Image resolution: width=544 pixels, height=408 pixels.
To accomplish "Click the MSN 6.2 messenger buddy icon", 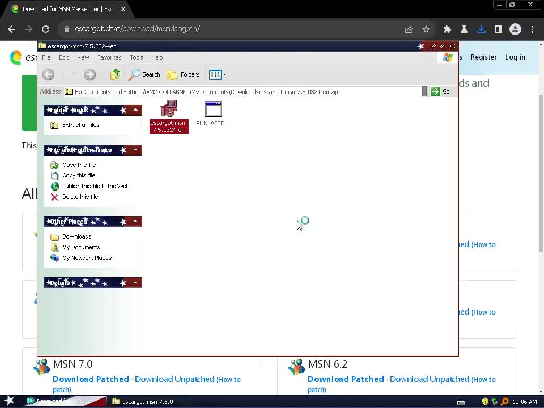I will 297,367.
